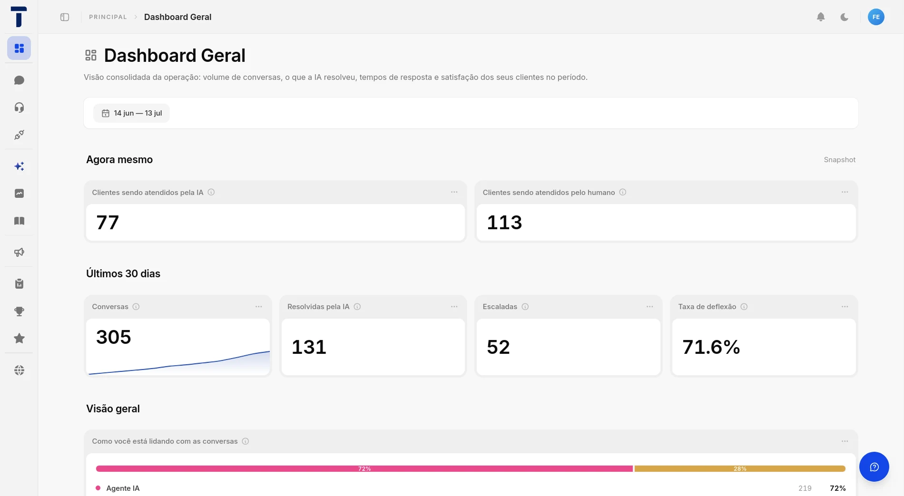Click the PRINCIPAL breadcrumb link

(108, 17)
